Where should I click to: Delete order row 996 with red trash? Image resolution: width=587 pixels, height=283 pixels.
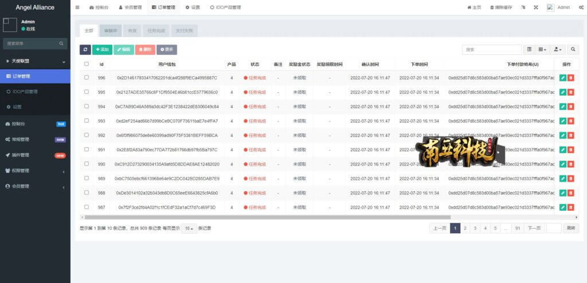pyautogui.click(x=570, y=78)
